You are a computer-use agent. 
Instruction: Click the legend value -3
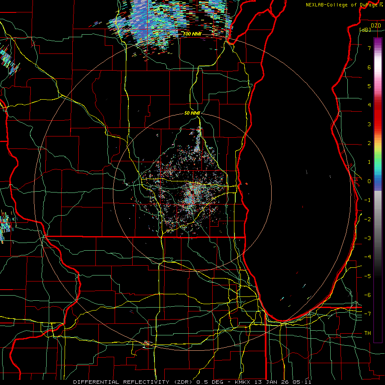[367, 238]
